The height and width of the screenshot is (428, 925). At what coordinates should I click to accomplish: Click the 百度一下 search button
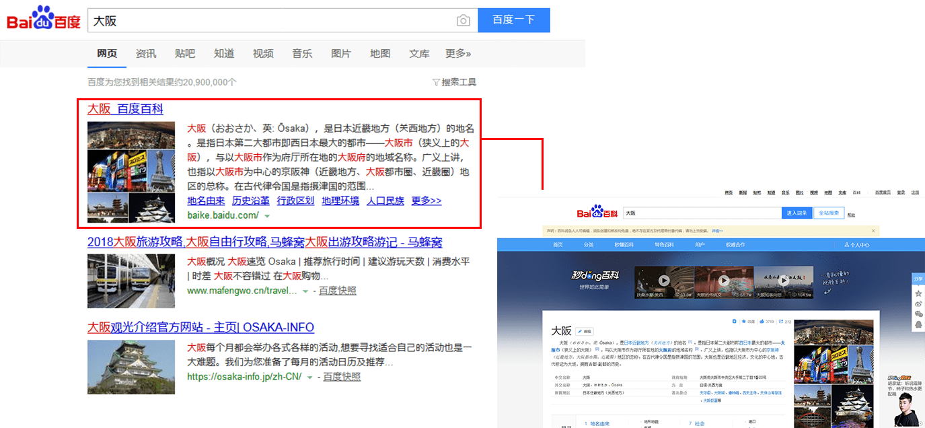click(x=514, y=20)
